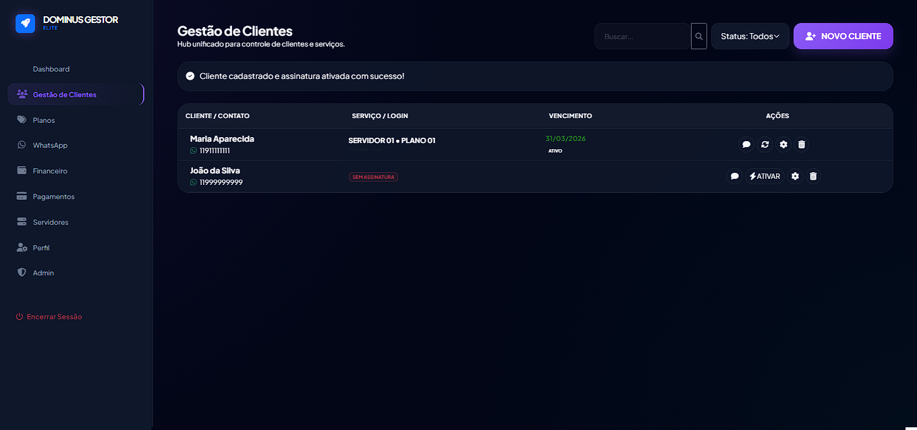Open Servidores from the sidebar
917x430 pixels.
(x=51, y=222)
